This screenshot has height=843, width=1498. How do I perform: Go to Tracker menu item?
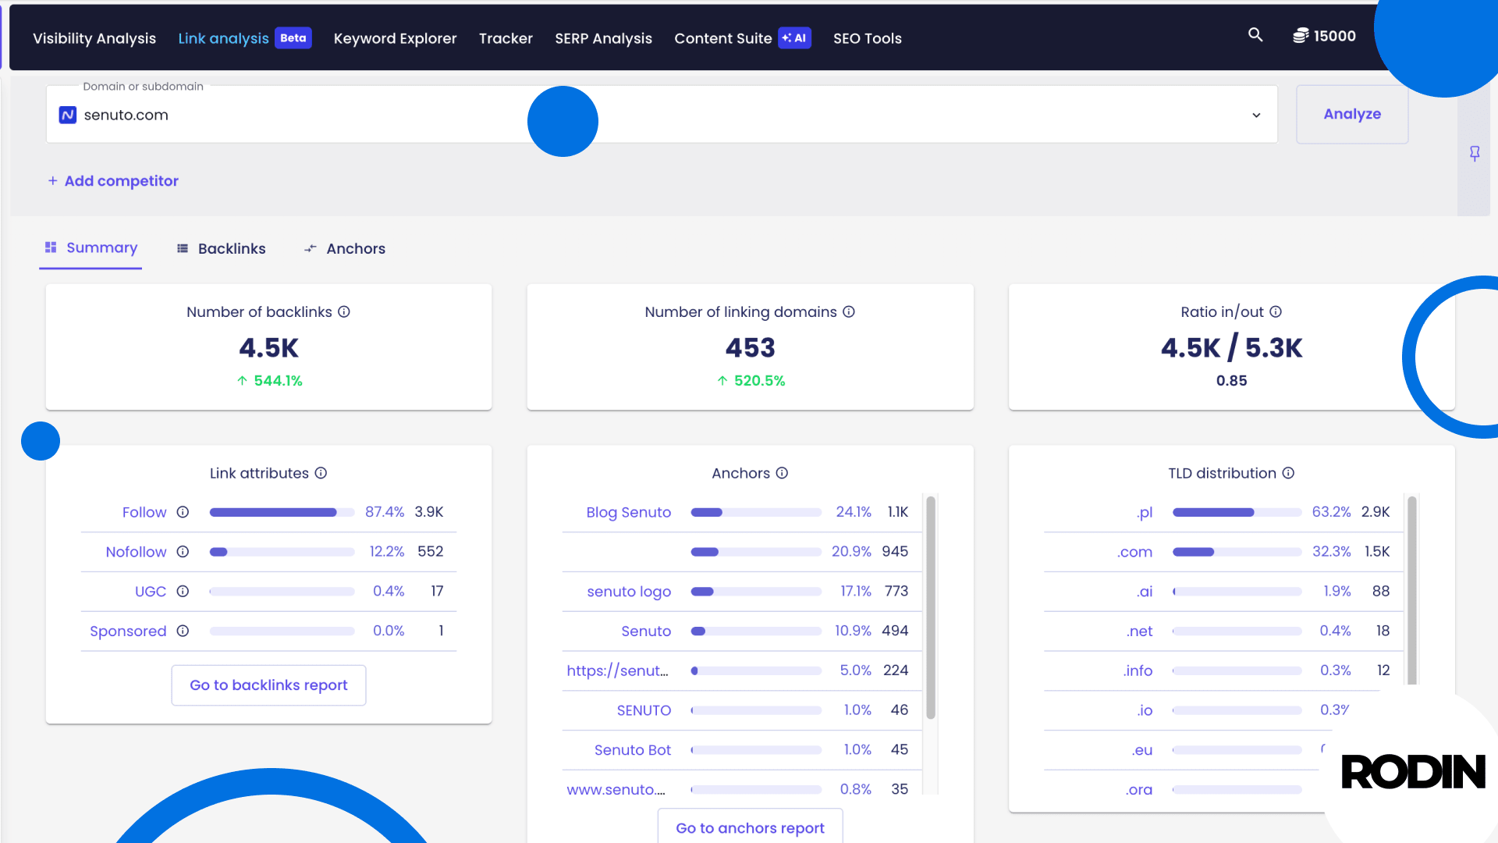(506, 38)
